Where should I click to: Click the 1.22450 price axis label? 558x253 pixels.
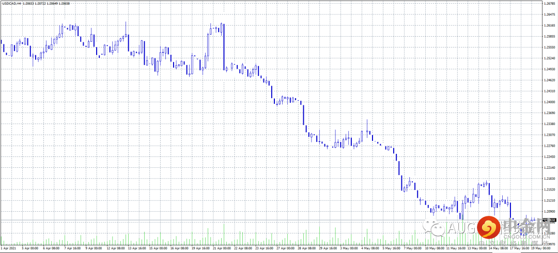tap(550, 157)
